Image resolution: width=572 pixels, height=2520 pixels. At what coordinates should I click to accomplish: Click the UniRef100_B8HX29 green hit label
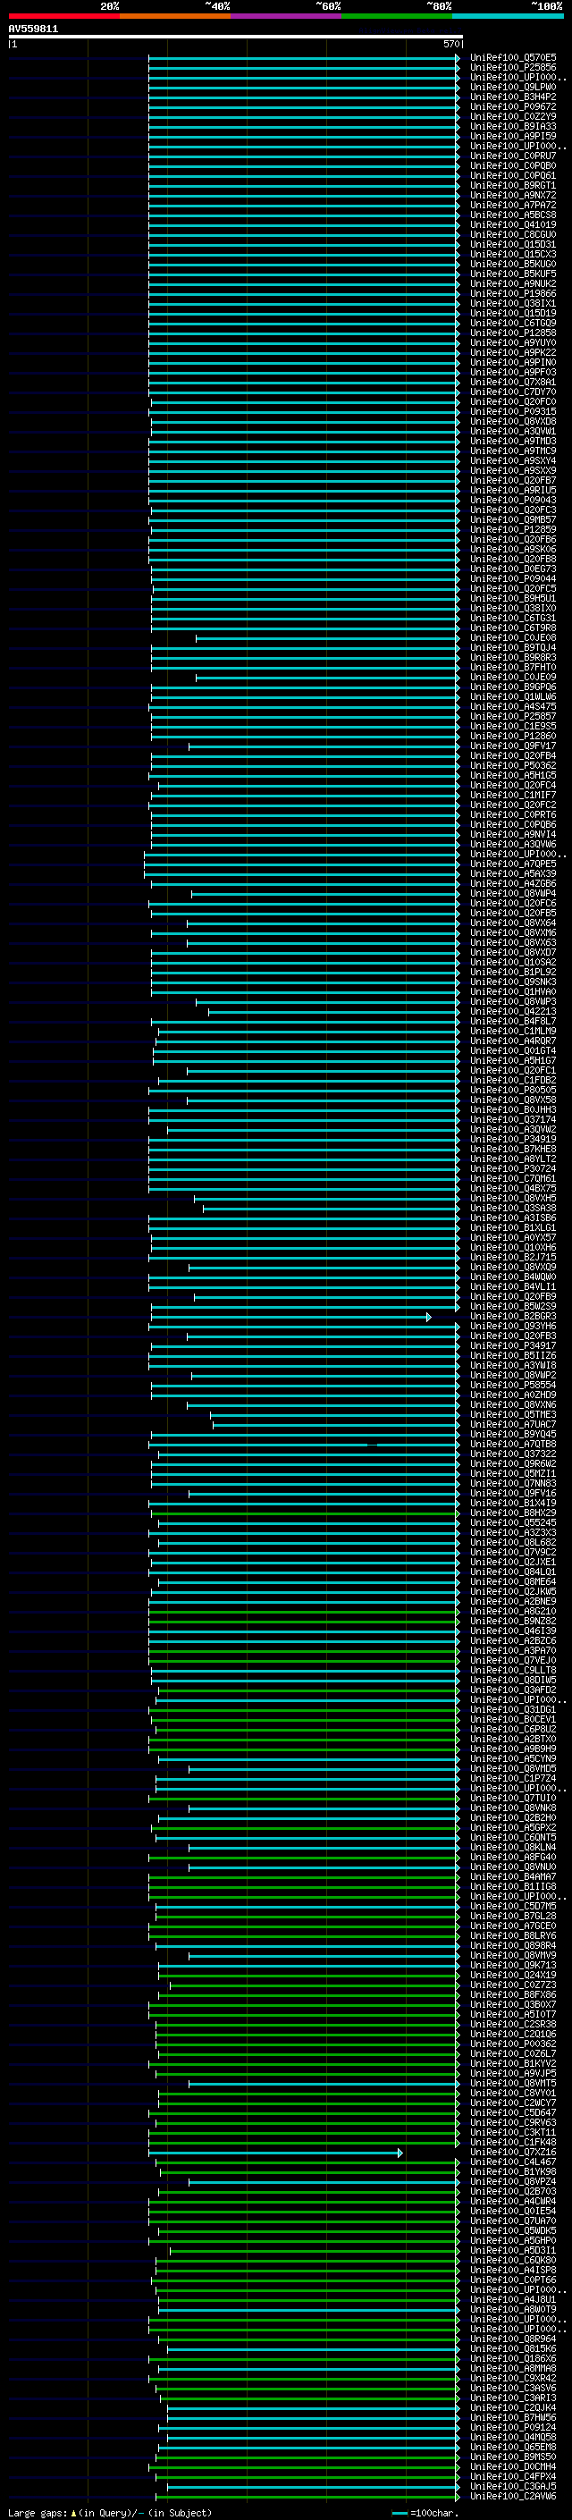[x=513, y=1513]
